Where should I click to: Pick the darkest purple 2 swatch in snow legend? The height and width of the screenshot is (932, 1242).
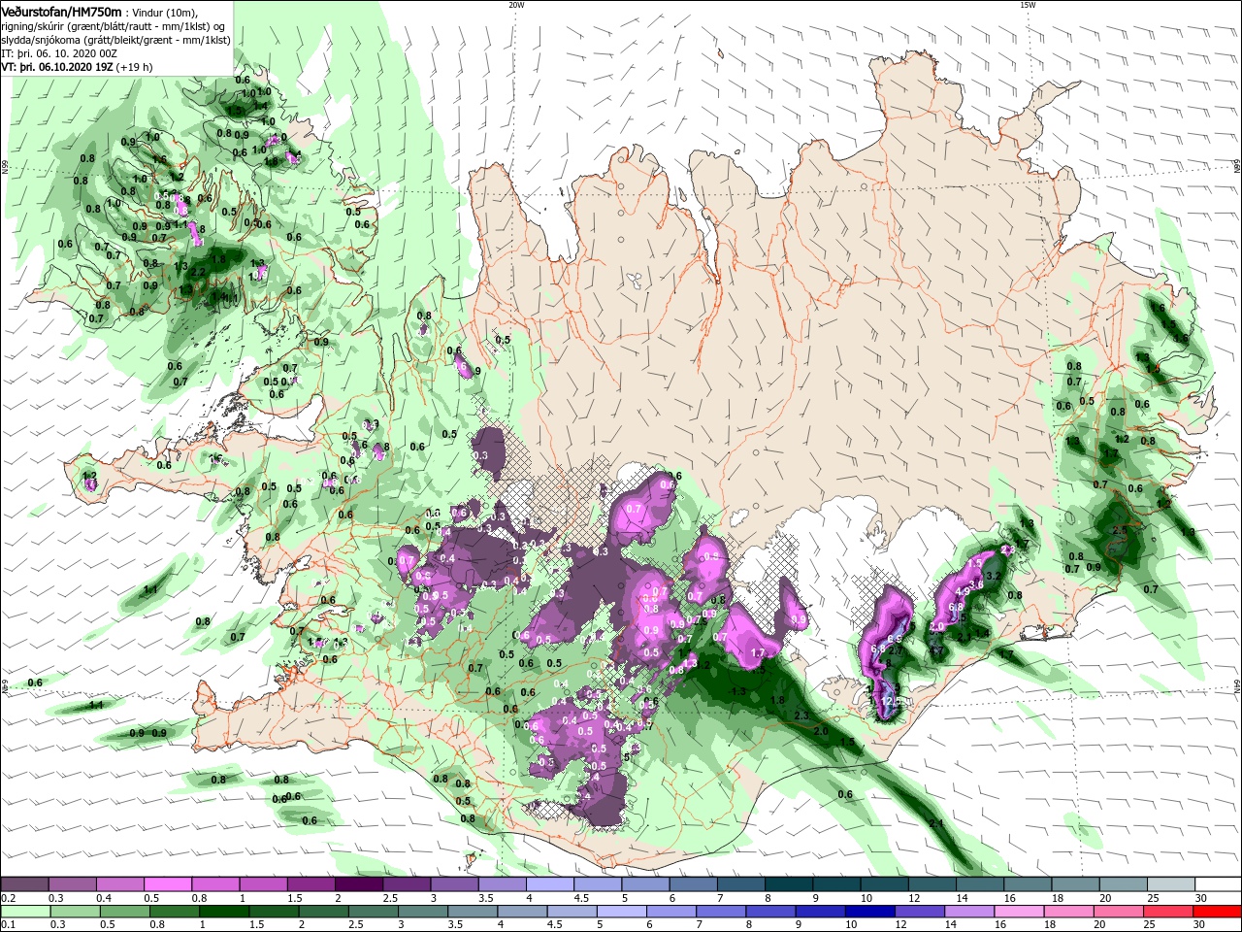[x=359, y=884]
